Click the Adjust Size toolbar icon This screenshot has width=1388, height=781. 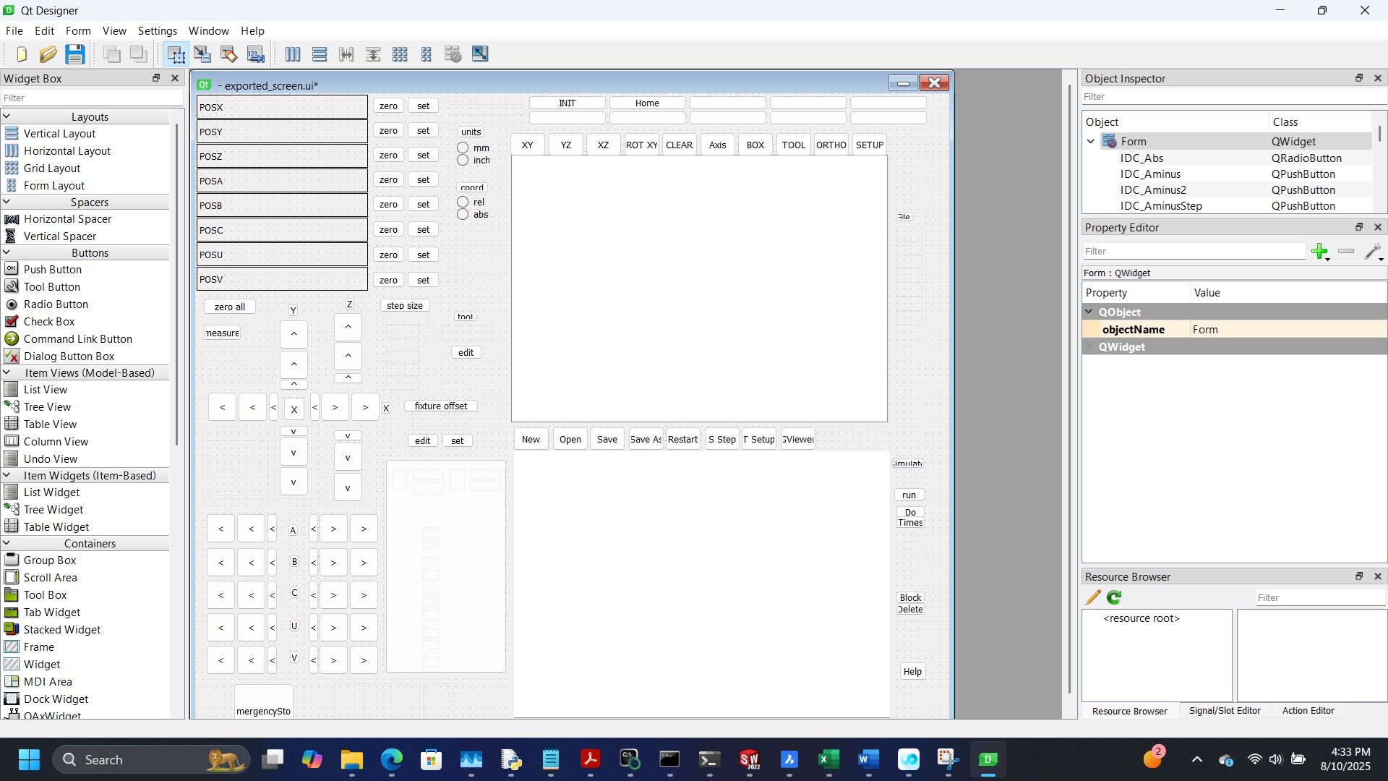point(480,54)
